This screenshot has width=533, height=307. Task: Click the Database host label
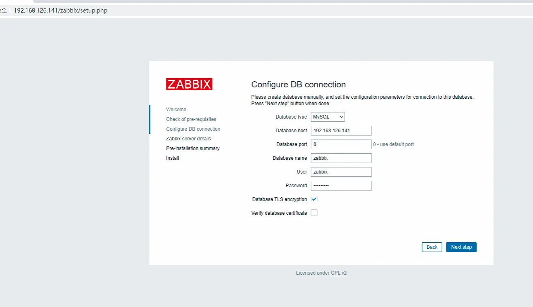[x=291, y=131]
